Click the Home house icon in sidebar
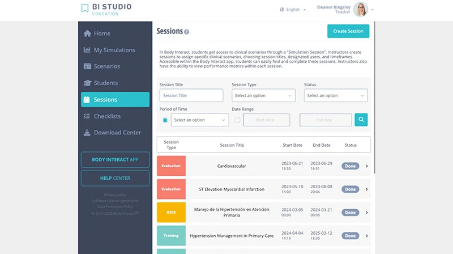The width and height of the screenshot is (453, 254). (x=87, y=33)
